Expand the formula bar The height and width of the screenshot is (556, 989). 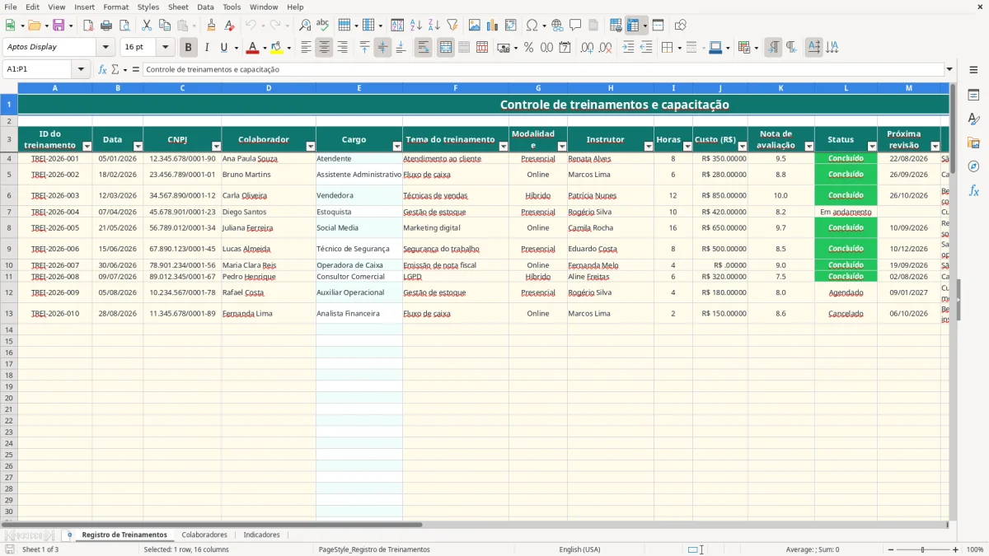coord(949,70)
